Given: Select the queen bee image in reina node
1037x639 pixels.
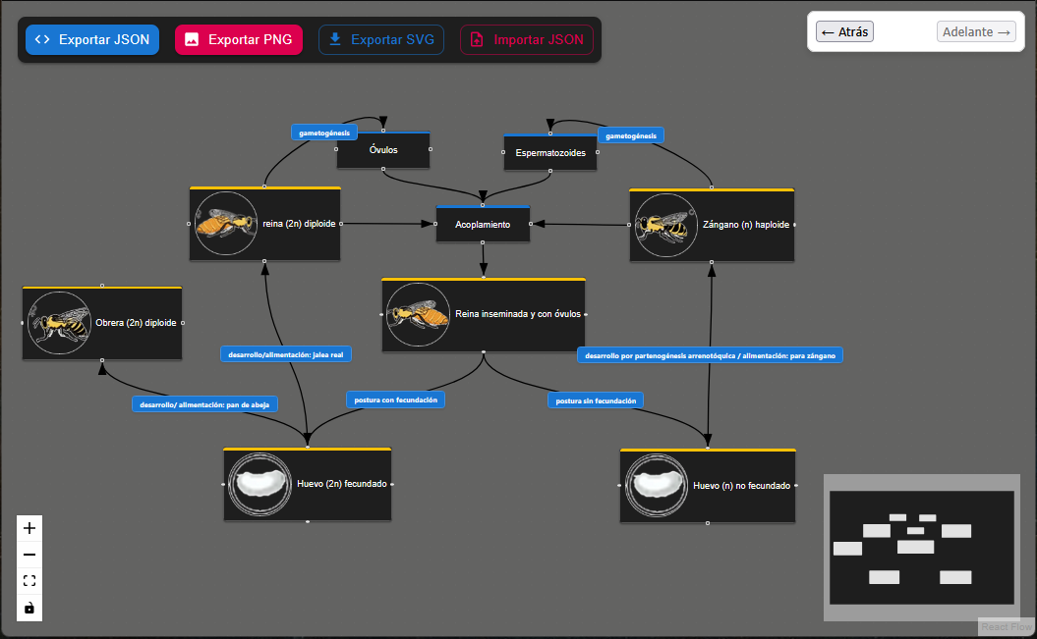Looking at the screenshot, I should click(226, 224).
